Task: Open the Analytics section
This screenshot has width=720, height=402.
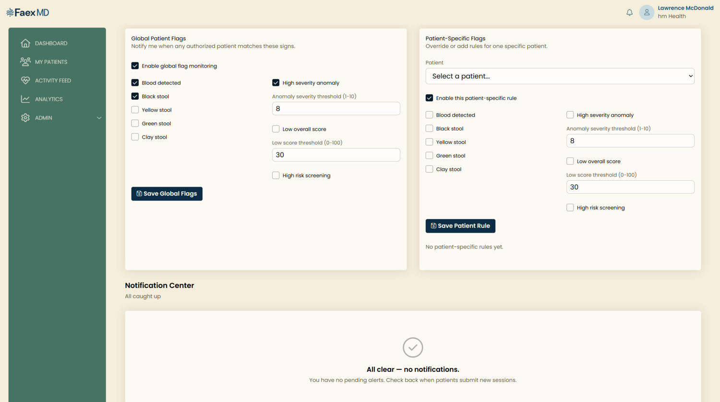Action: (x=48, y=99)
